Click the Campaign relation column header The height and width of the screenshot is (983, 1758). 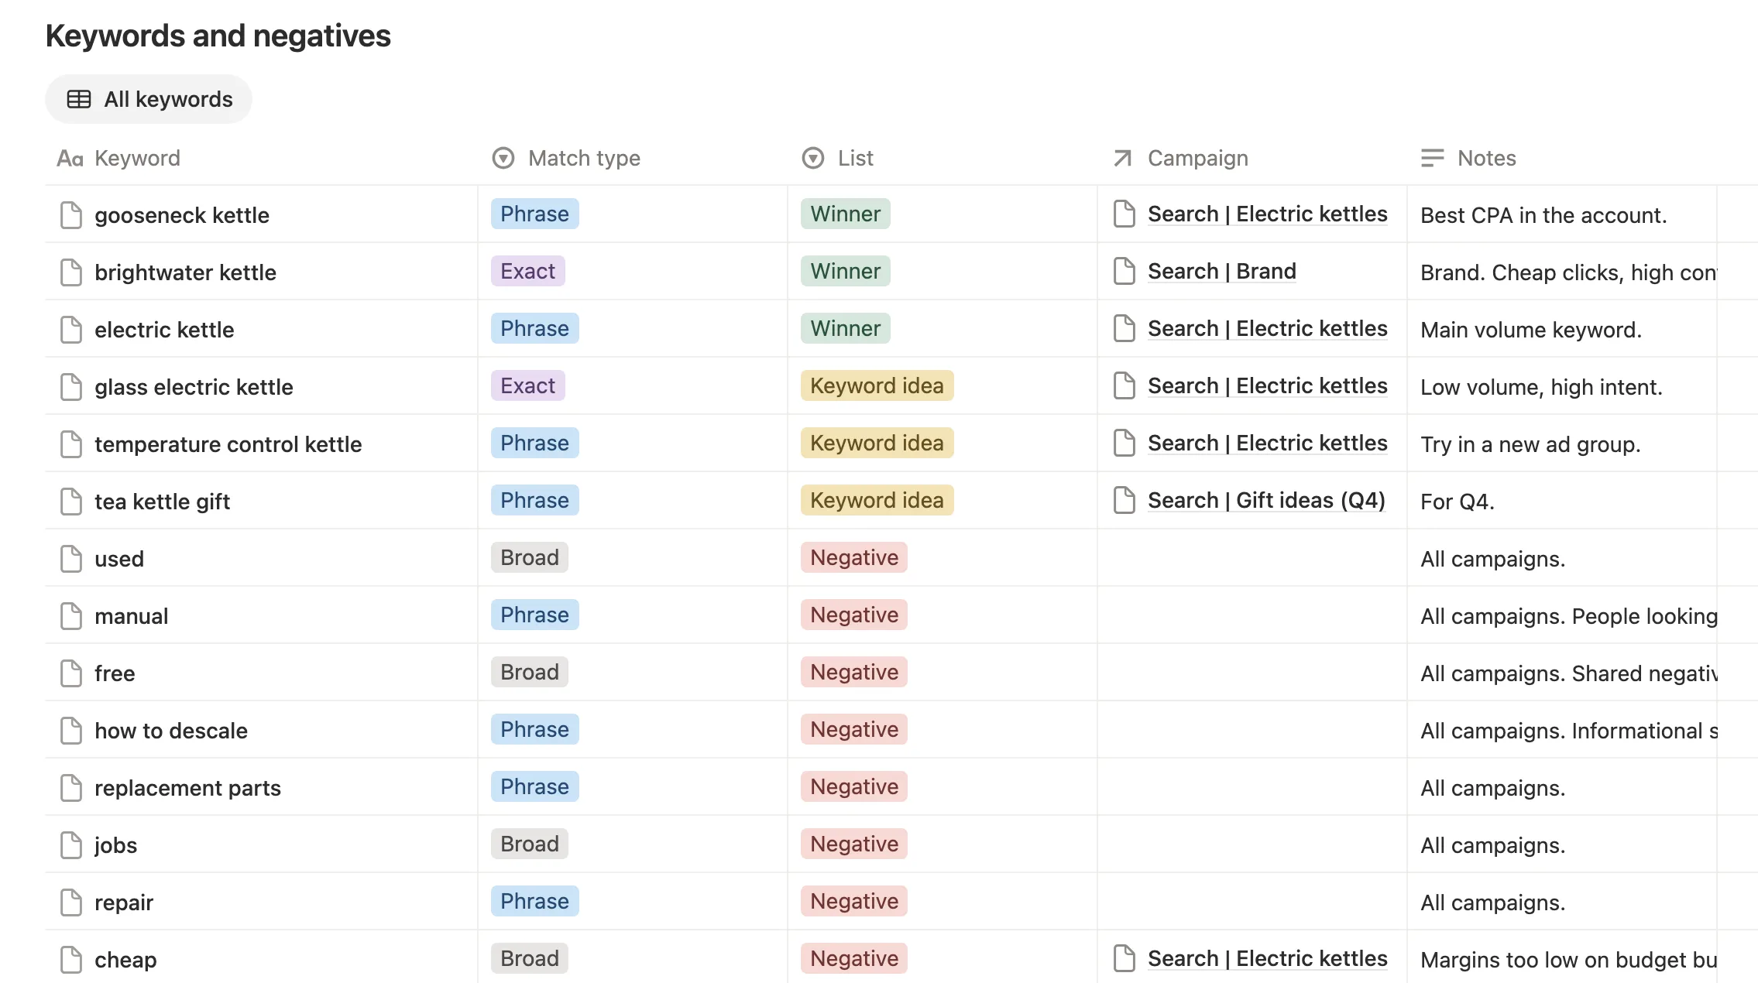(1180, 158)
